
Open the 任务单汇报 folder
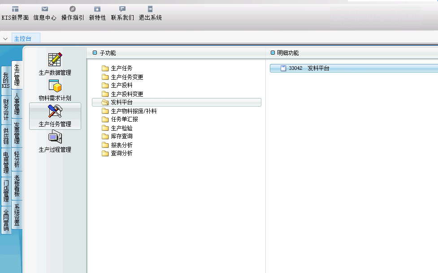120,119
